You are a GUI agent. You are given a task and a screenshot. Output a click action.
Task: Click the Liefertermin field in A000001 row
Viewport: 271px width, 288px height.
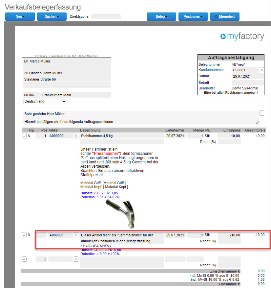pyautogui.click(x=175, y=235)
